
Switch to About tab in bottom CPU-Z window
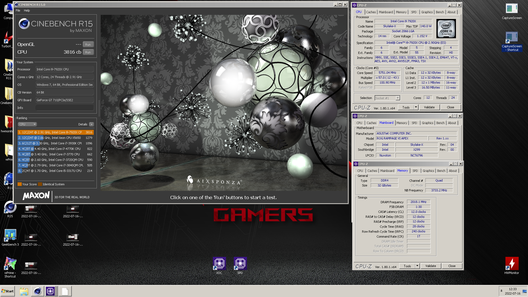[x=453, y=171]
